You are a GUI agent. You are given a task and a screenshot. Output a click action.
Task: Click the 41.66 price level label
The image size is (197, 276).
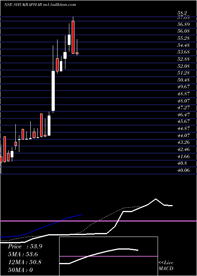[184, 157]
